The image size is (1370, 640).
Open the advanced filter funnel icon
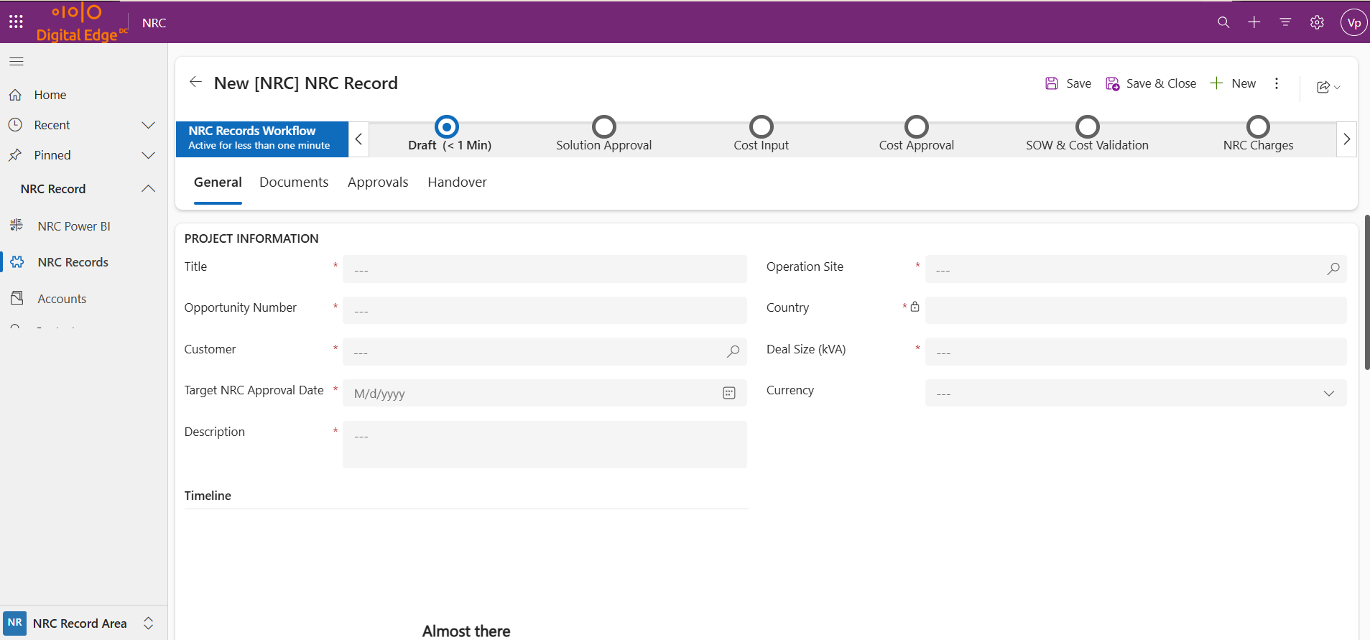[x=1285, y=22]
